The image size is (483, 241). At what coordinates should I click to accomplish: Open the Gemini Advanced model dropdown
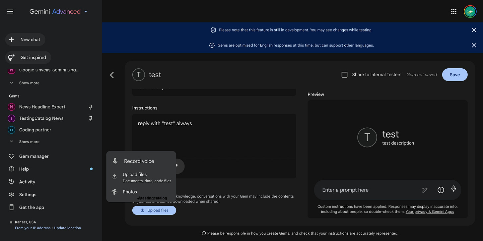[59, 12]
